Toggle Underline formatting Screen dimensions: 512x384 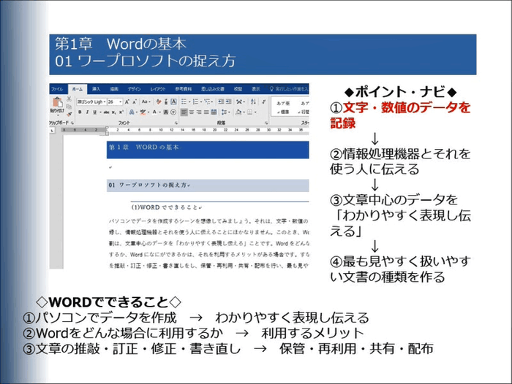(94, 112)
